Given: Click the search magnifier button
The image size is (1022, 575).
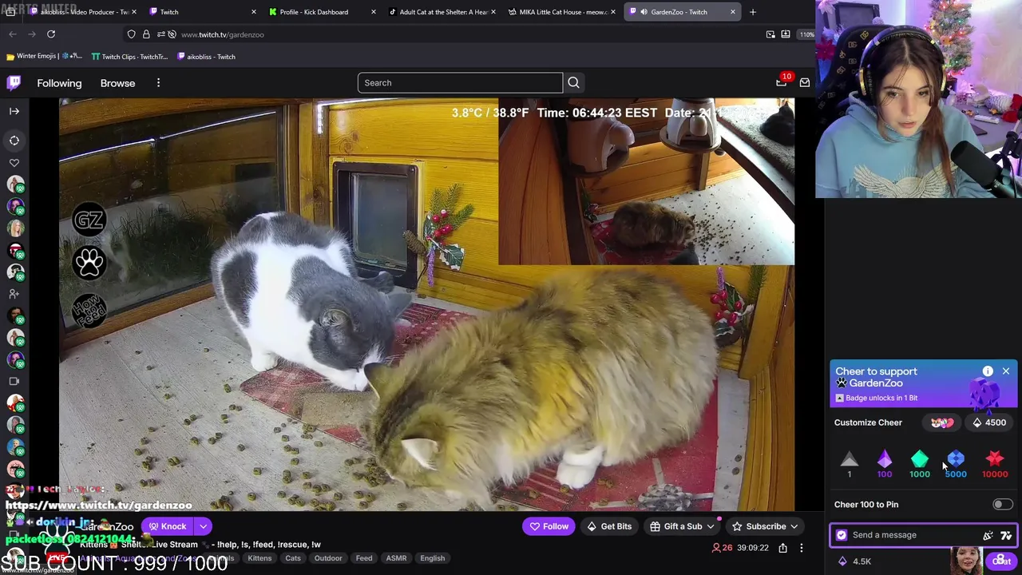Looking at the screenshot, I should [x=573, y=82].
